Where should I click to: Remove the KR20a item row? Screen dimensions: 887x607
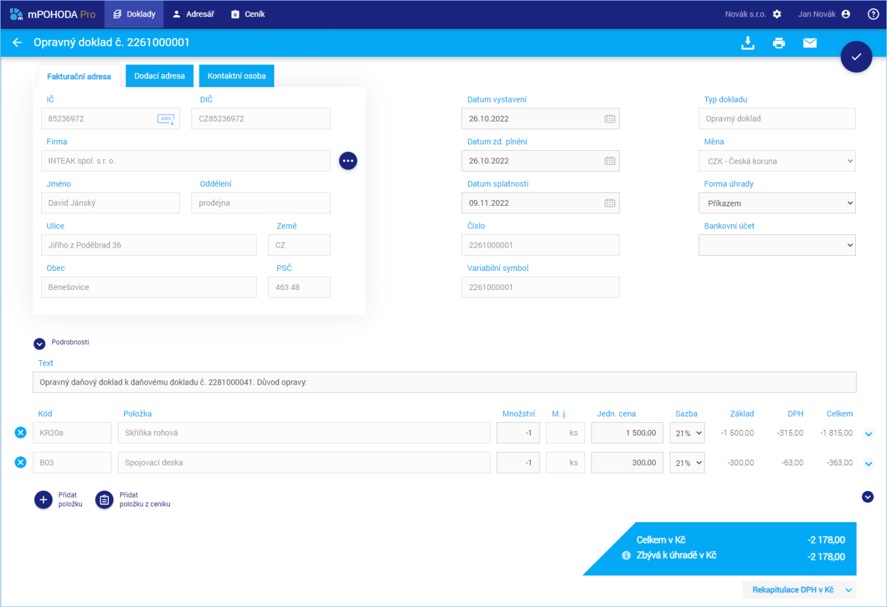(x=21, y=432)
